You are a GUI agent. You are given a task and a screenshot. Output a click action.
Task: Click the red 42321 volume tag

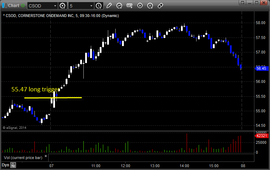[x=261, y=136]
